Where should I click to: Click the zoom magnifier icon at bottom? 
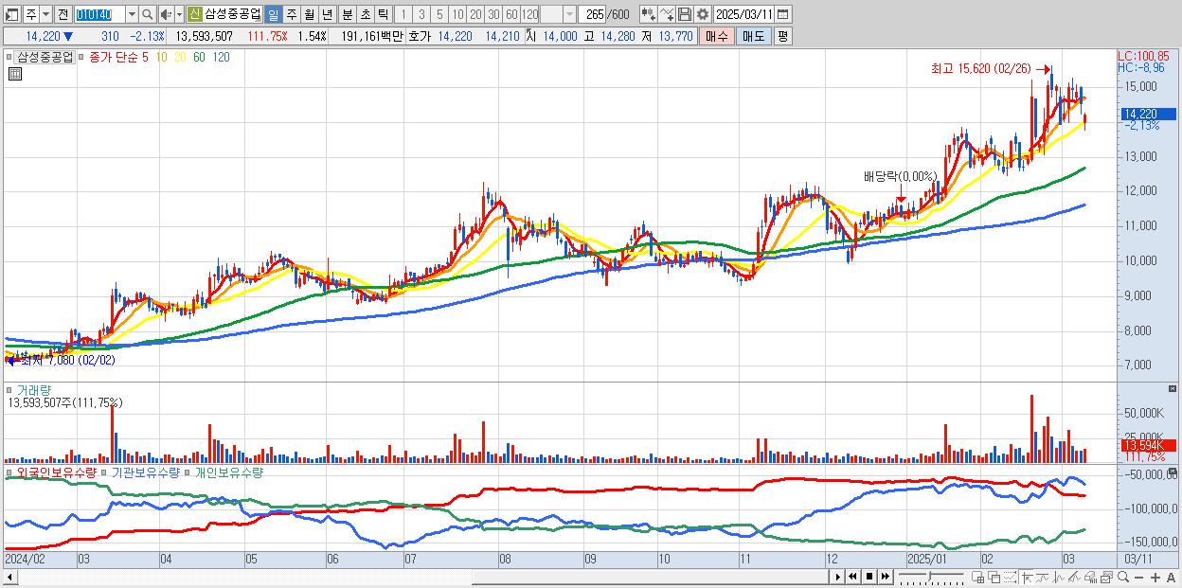tap(1122, 577)
